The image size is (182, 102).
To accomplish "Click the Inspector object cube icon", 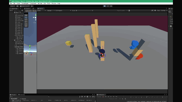I will (170, 12).
